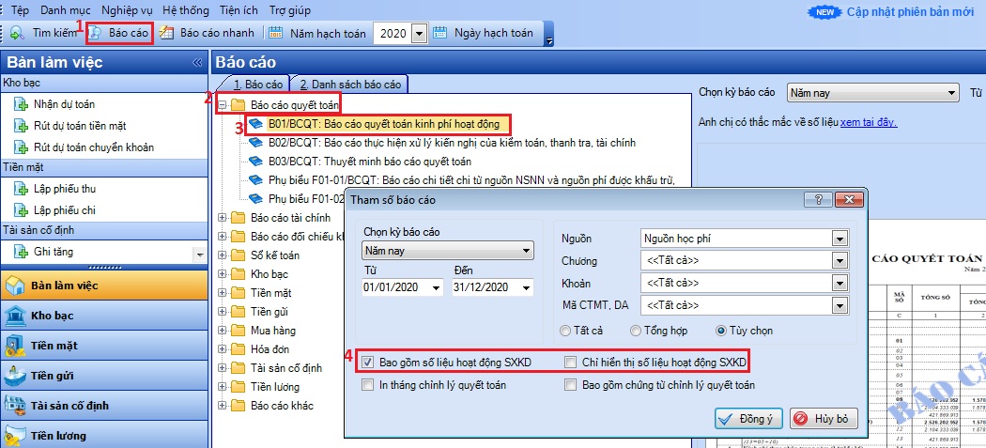Open the Nguồn dropdown
Image resolution: width=986 pixels, height=448 pixels.
840,239
